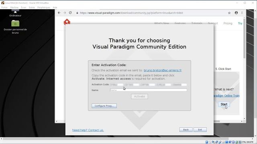
Task: Open the Machine menu in VirtualBox
Action: coord(14,7)
